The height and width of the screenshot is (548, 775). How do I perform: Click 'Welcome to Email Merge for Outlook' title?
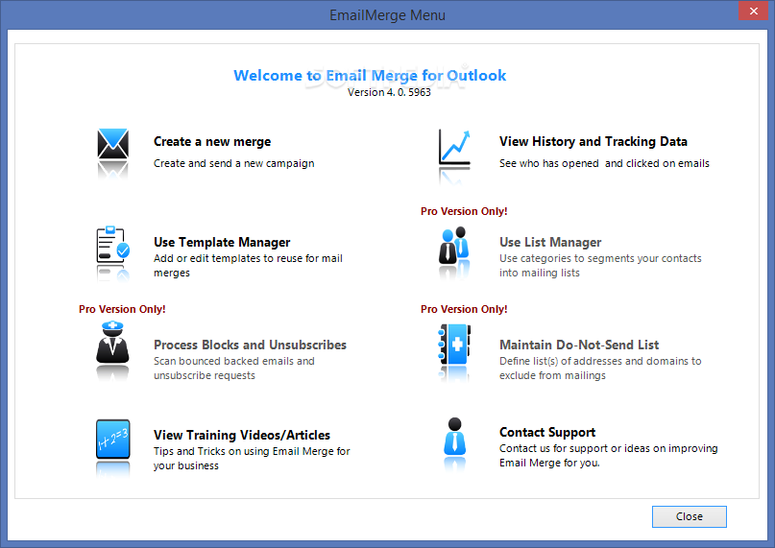point(370,75)
